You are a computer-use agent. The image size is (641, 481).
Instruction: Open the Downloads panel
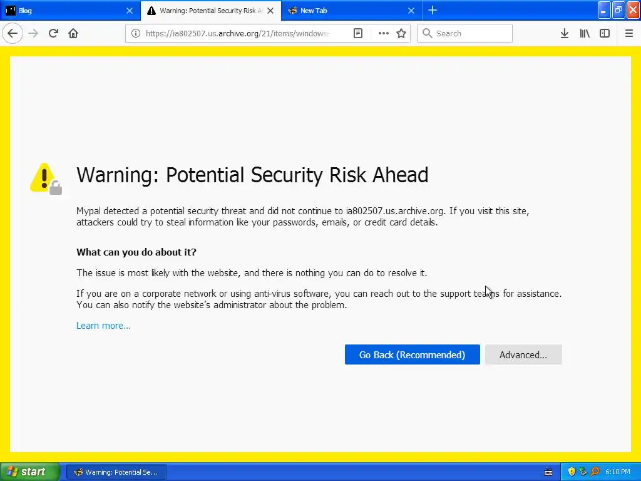coord(564,33)
